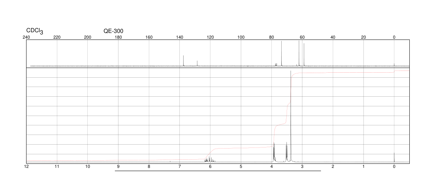Click the 7 ppm proton axis label

click(x=180, y=167)
